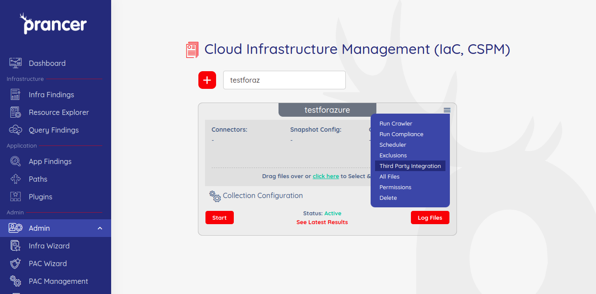Click the Cloud Infrastructure Management heading
This screenshot has width=596, height=294.
[x=357, y=49]
